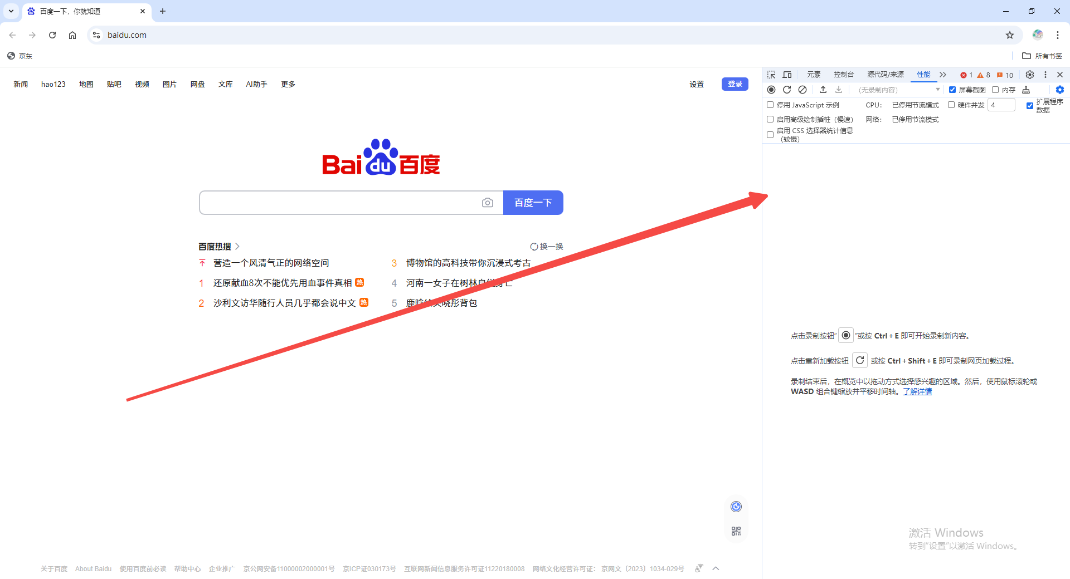Open a new browser tab with plus icon
The height and width of the screenshot is (579, 1070).
(x=163, y=11)
